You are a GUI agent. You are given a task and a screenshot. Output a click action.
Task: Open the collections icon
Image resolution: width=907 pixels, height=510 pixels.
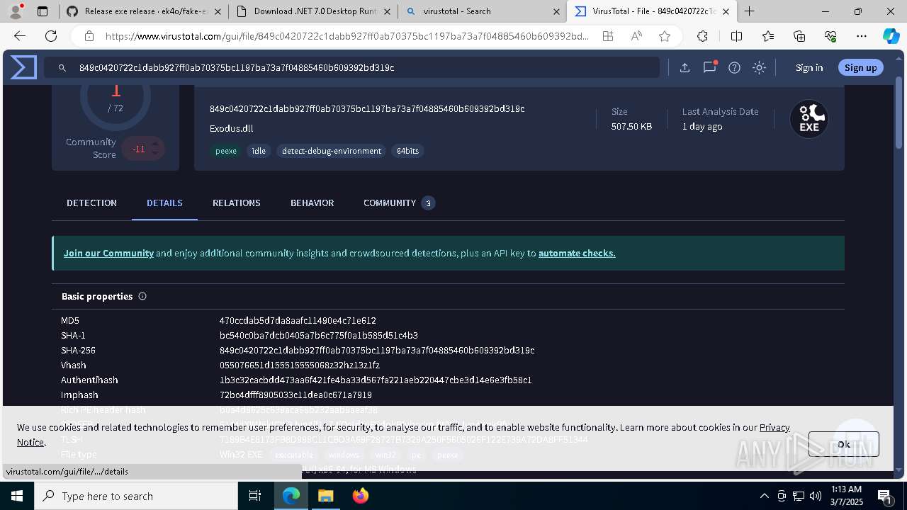tap(799, 36)
